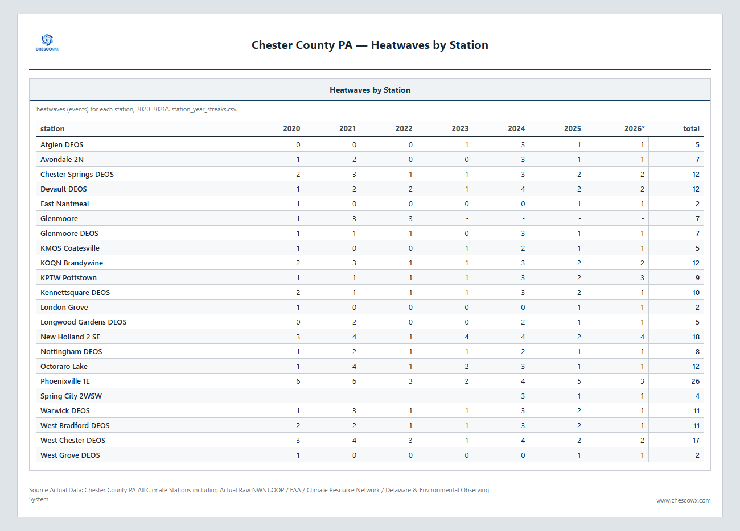Click Phoenixville 1E total value 26
740x531 pixels.
[696, 381]
